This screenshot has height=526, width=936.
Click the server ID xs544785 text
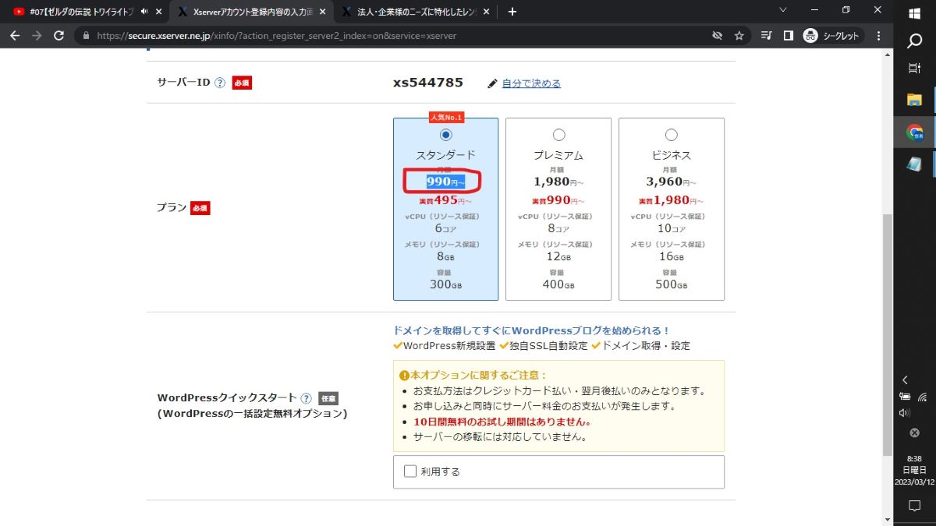pos(428,83)
